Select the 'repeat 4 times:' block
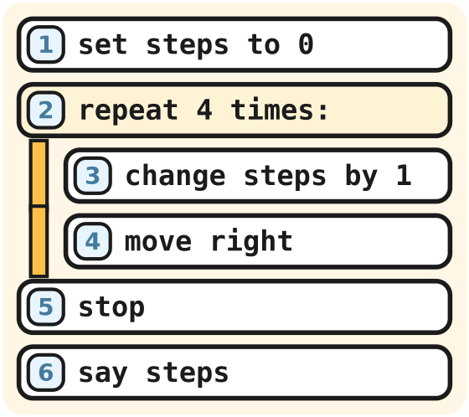Screen dimensions: 469x417 coord(234,110)
